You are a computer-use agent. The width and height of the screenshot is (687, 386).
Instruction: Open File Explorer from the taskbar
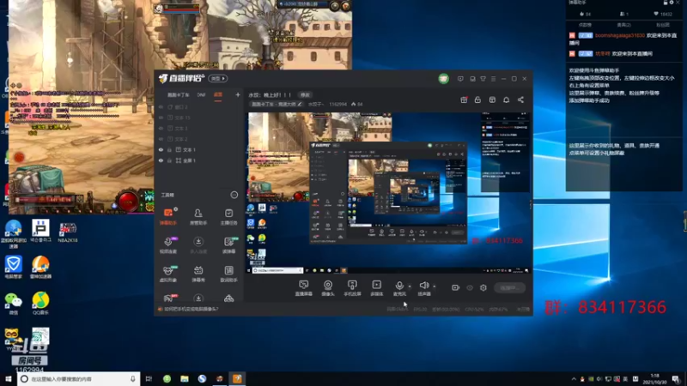(185, 379)
